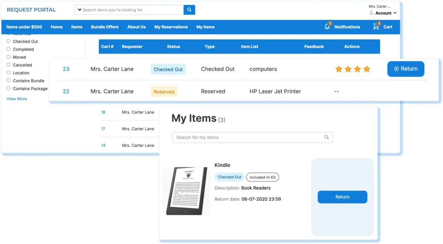Image resolution: width=443 pixels, height=244 pixels.
Task: Expand filters with View More
Action: [17, 99]
